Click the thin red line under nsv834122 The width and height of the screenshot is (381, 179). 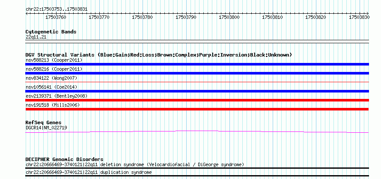(197, 82)
